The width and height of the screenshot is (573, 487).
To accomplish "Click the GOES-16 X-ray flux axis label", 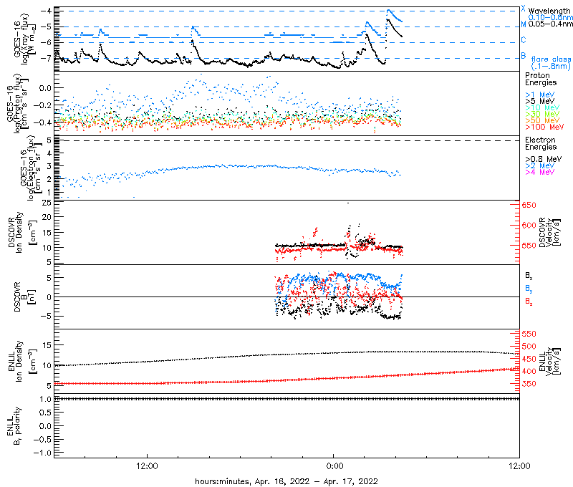I will point(24,39).
